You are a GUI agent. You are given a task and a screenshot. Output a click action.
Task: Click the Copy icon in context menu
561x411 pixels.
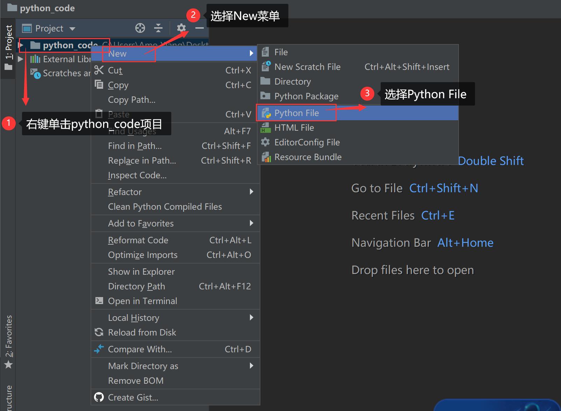coord(99,85)
